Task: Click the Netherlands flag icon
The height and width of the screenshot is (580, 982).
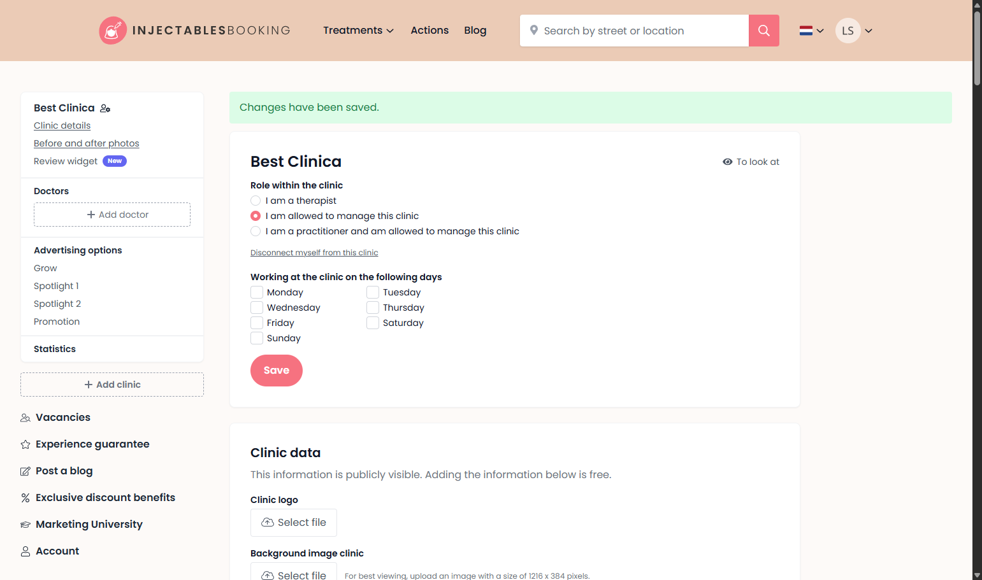Action: 806,31
